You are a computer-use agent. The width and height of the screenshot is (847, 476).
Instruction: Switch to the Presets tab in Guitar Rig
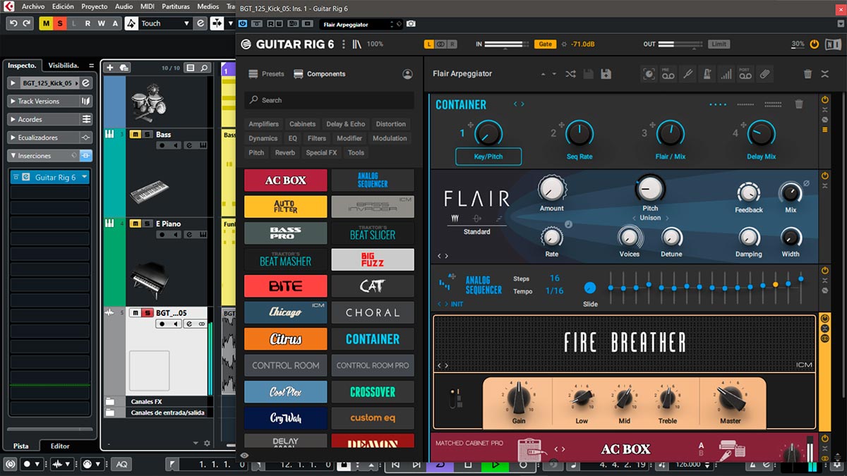click(x=266, y=73)
